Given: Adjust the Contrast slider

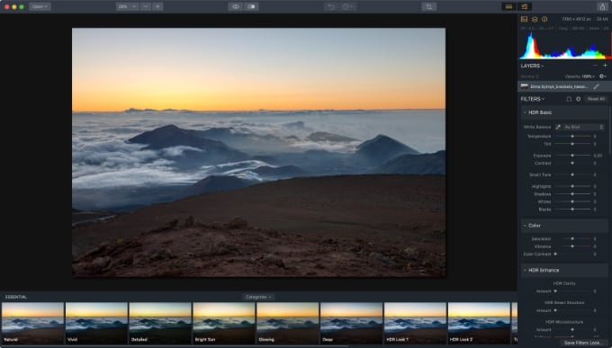Looking at the screenshot, I should pyautogui.click(x=572, y=163).
